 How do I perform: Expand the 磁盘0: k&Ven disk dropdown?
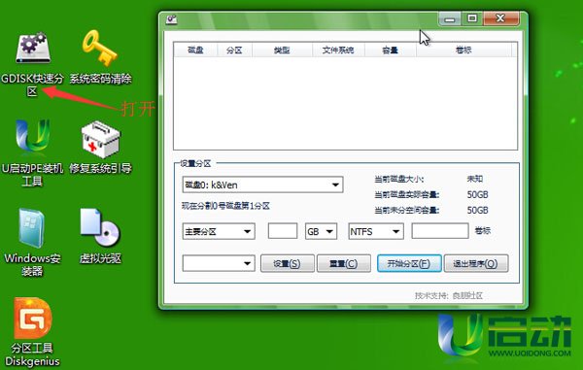click(x=262, y=185)
